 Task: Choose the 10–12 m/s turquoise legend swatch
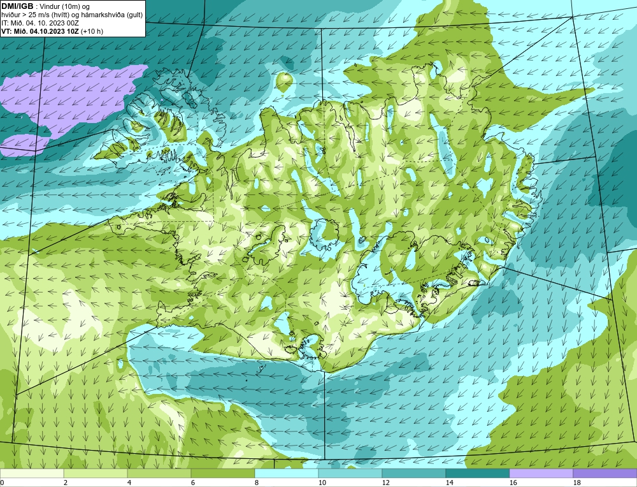point(350,473)
